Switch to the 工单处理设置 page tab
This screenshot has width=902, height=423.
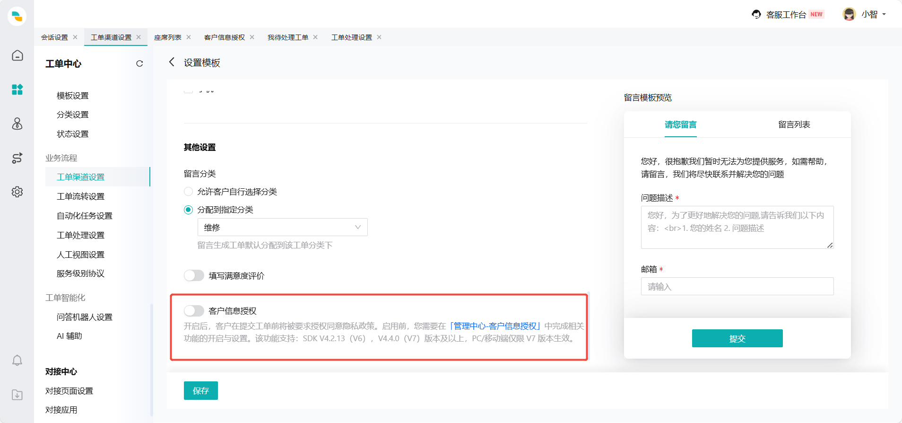click(x=351, y=37)
